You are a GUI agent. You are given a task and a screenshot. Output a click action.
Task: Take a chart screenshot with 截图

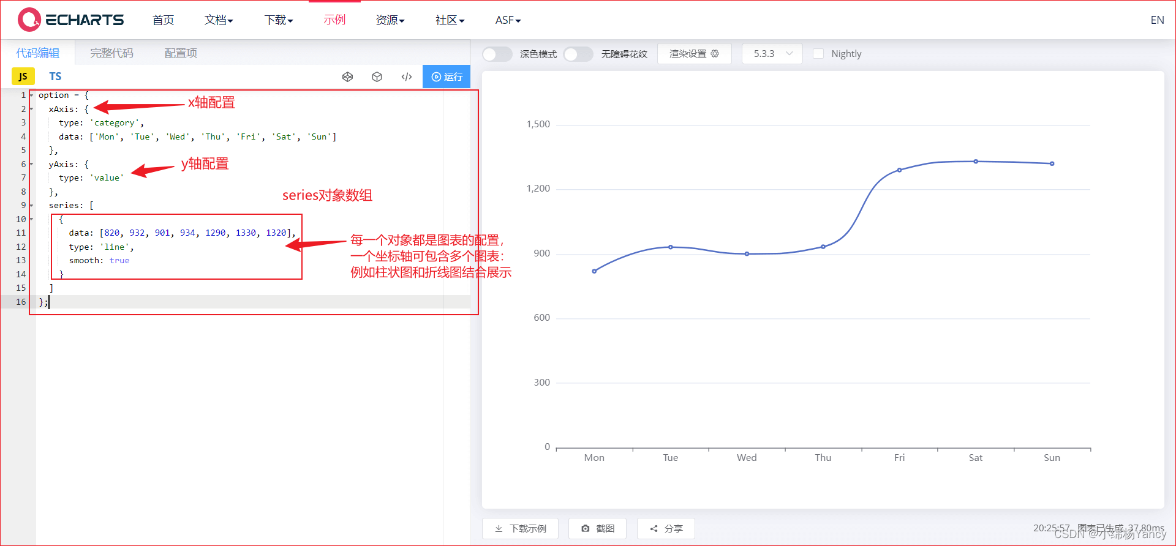[597, 528]
